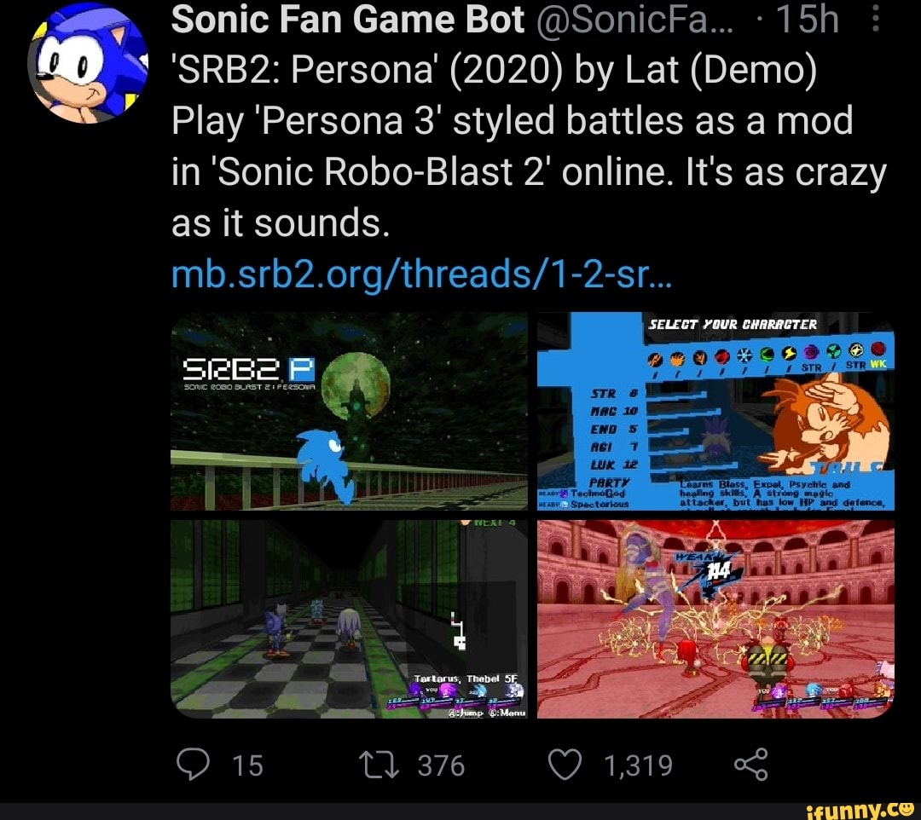Click the 1,319 likes count
Screen dimensions: 921x820
click(638, 765)
